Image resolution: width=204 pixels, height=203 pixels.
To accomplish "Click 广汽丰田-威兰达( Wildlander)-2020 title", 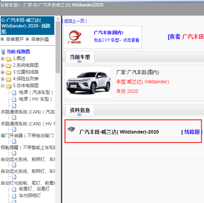I will pos(119,132).
